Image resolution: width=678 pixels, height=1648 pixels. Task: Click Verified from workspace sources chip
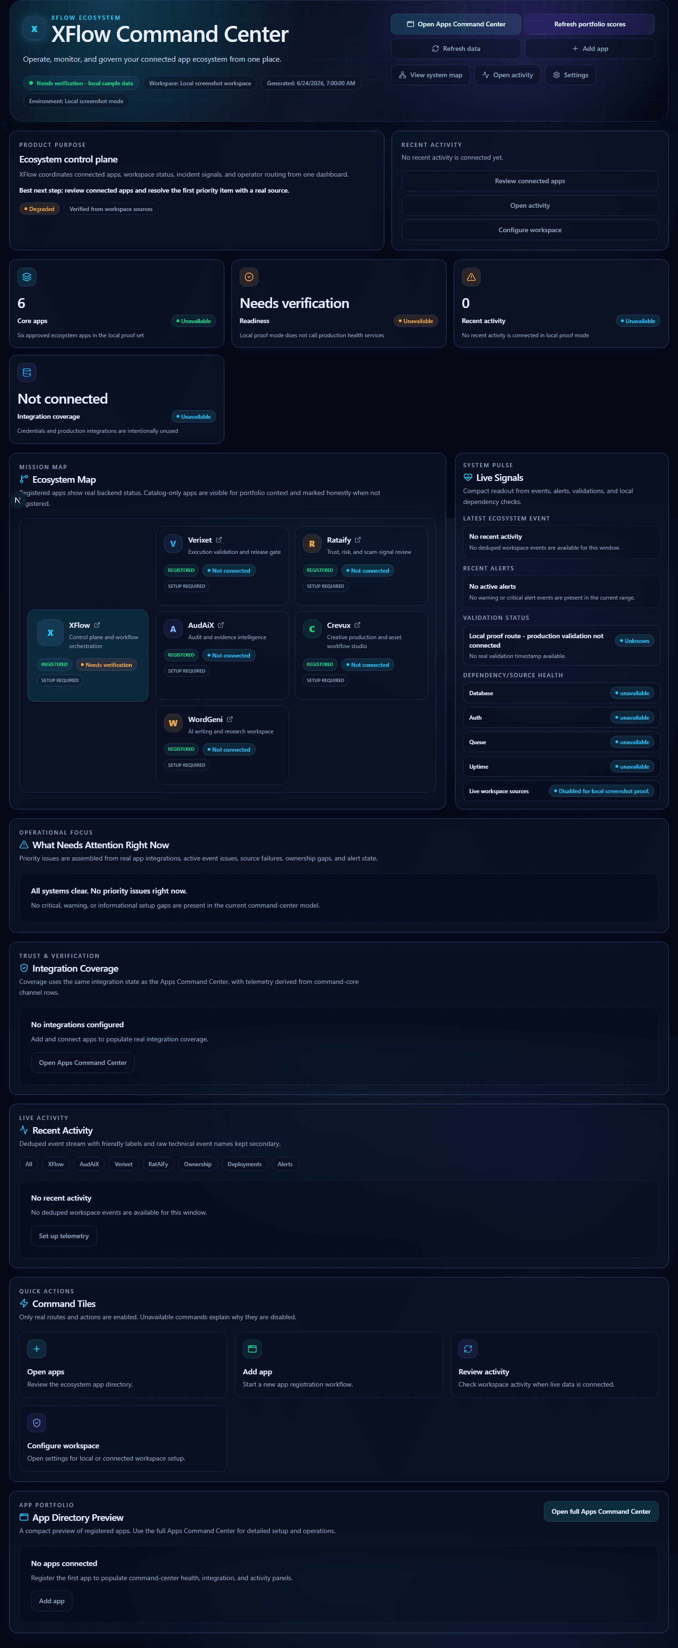(x=111, y=209)
